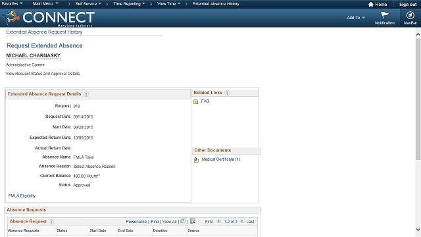The image size is (421, 237).
Task: Click the vertical scrollbar thumb
Action: click(x=418, y=99)
